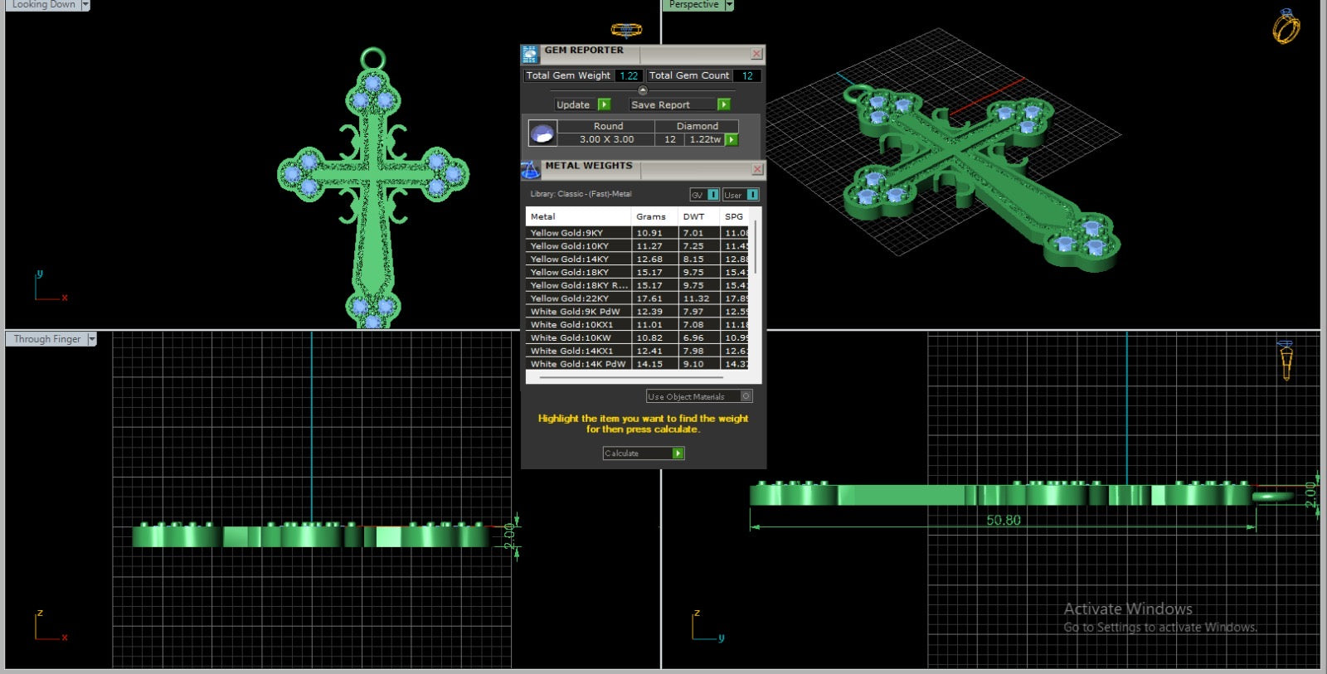1327x674 pixels.
Task: Click the Calculate button
Action: point(644,453)
